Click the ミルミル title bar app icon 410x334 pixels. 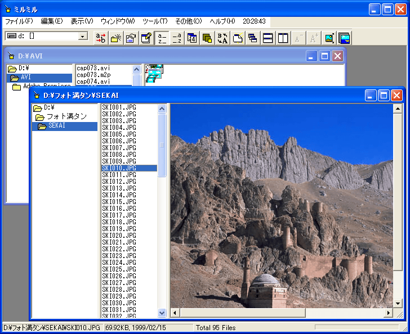click(8, 9)
